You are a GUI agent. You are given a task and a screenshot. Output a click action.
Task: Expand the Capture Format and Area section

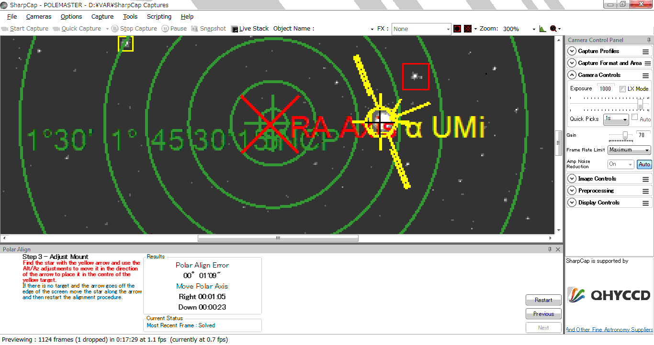[572, 63]
